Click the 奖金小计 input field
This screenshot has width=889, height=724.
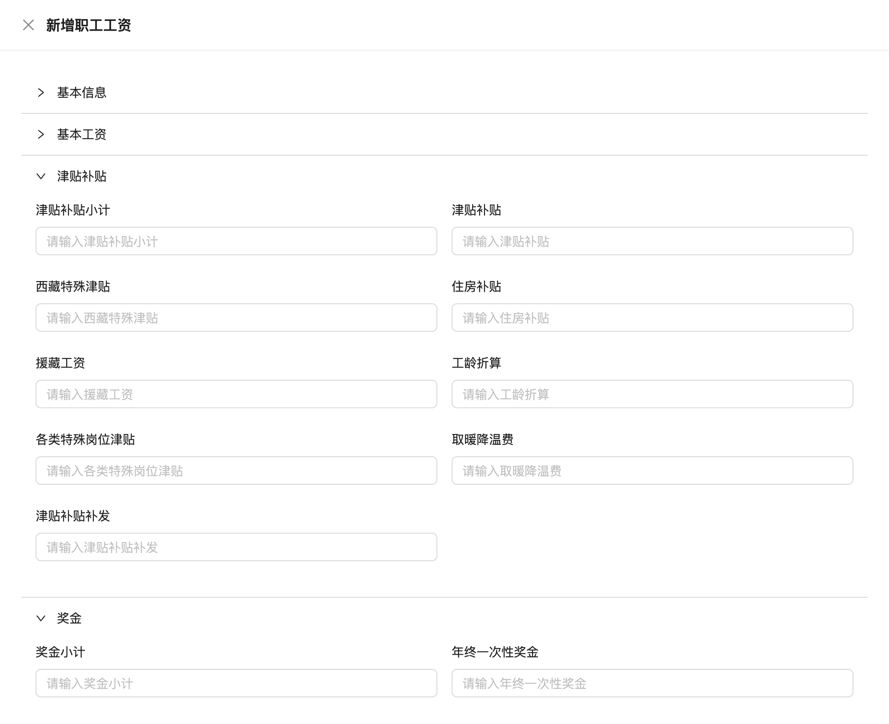(236, 683)
